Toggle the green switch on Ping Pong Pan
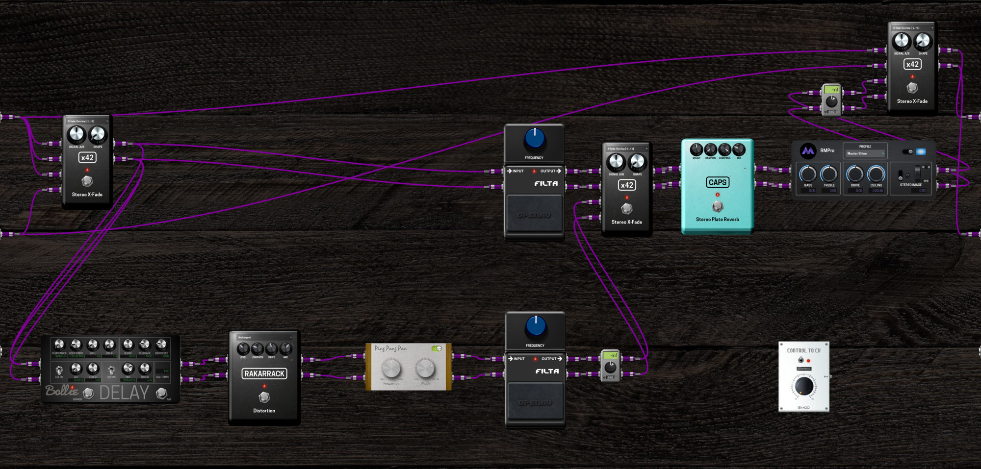This screenshot has height=469, width=981. click(x=437, y=348)
